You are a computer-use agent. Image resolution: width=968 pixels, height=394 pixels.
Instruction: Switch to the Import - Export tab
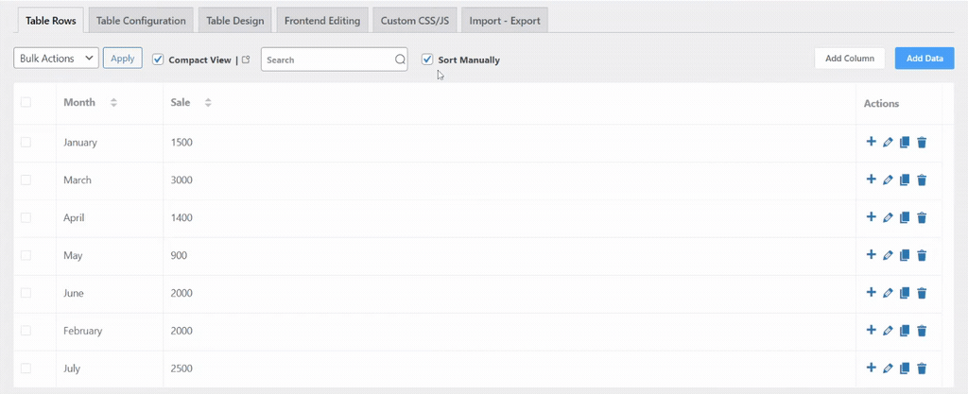[x=505, y=21]
